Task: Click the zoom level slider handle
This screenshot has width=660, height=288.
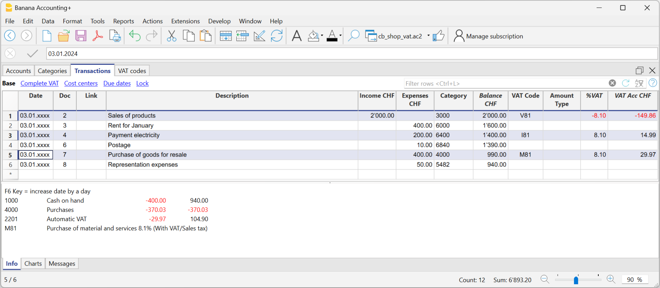Action: coord(576,280)
